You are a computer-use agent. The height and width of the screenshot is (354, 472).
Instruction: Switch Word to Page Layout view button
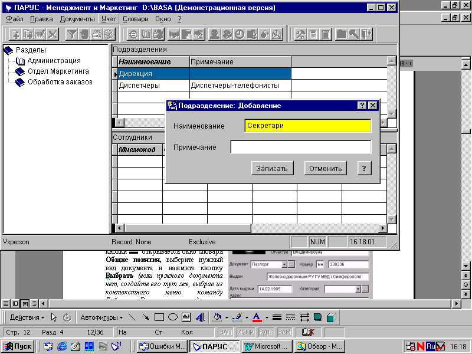[25, 303]
